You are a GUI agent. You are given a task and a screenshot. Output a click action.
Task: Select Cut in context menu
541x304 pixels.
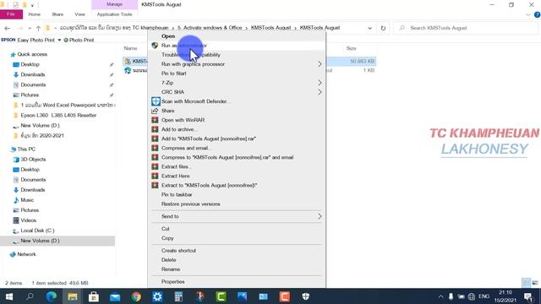click(x=166, y=229)
